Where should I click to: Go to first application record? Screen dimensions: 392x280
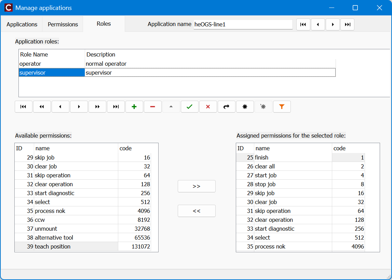coord(303,25)
